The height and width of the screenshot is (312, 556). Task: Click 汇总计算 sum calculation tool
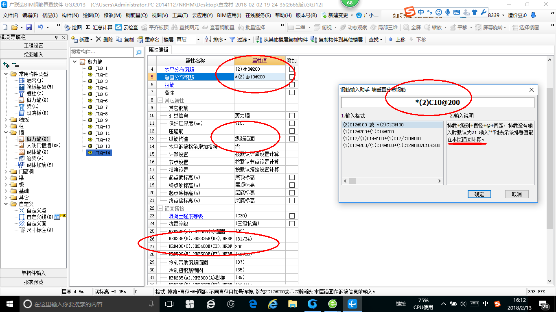[x=99, y=27]
